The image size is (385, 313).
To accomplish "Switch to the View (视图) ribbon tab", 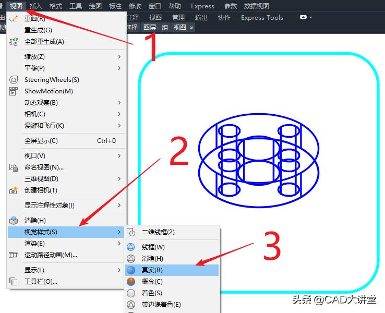I will (155, 17).
